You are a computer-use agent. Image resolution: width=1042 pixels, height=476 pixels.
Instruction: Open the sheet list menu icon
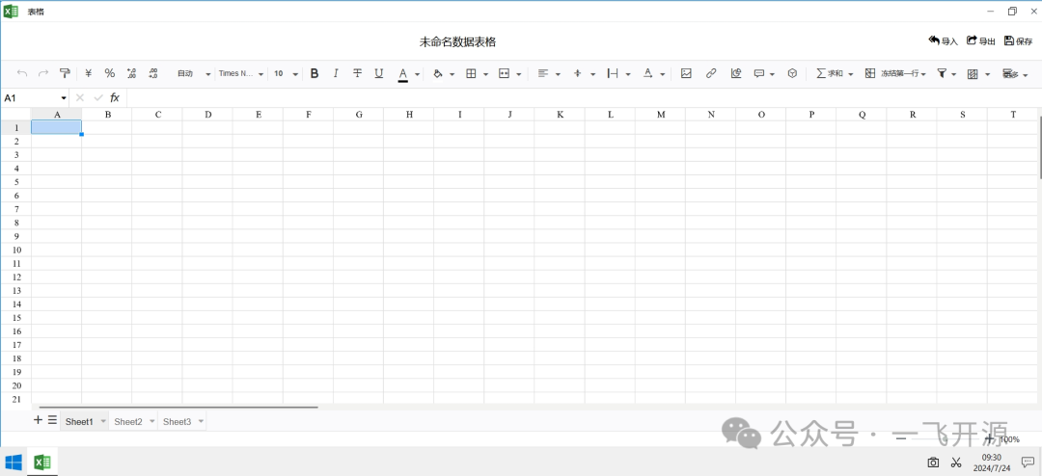52,419
